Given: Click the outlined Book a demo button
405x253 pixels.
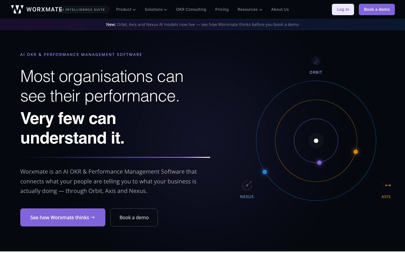Looking at the screenshot, I should [134, 218].
